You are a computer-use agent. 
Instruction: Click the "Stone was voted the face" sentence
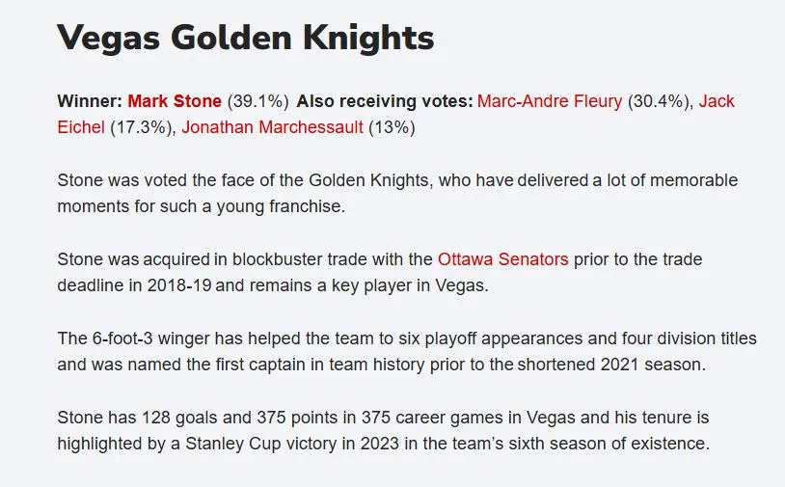(x=193, y=180)
